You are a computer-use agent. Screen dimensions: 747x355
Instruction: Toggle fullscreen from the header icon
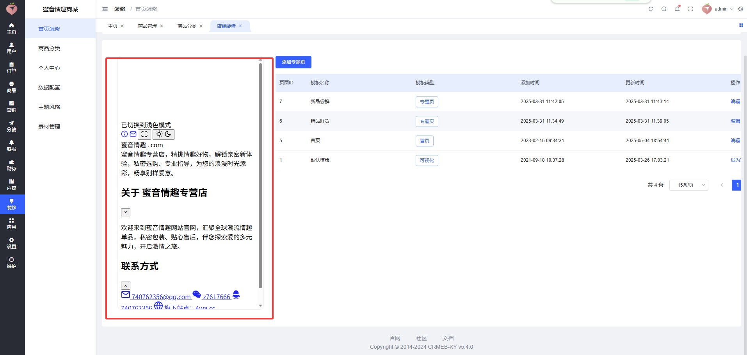(x=690, y=9)
